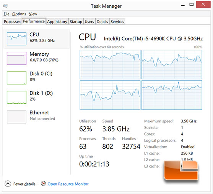This screenshot has width=213, height=194.
Task: Select the Ethernet graph icon
Action: point(16,117)
